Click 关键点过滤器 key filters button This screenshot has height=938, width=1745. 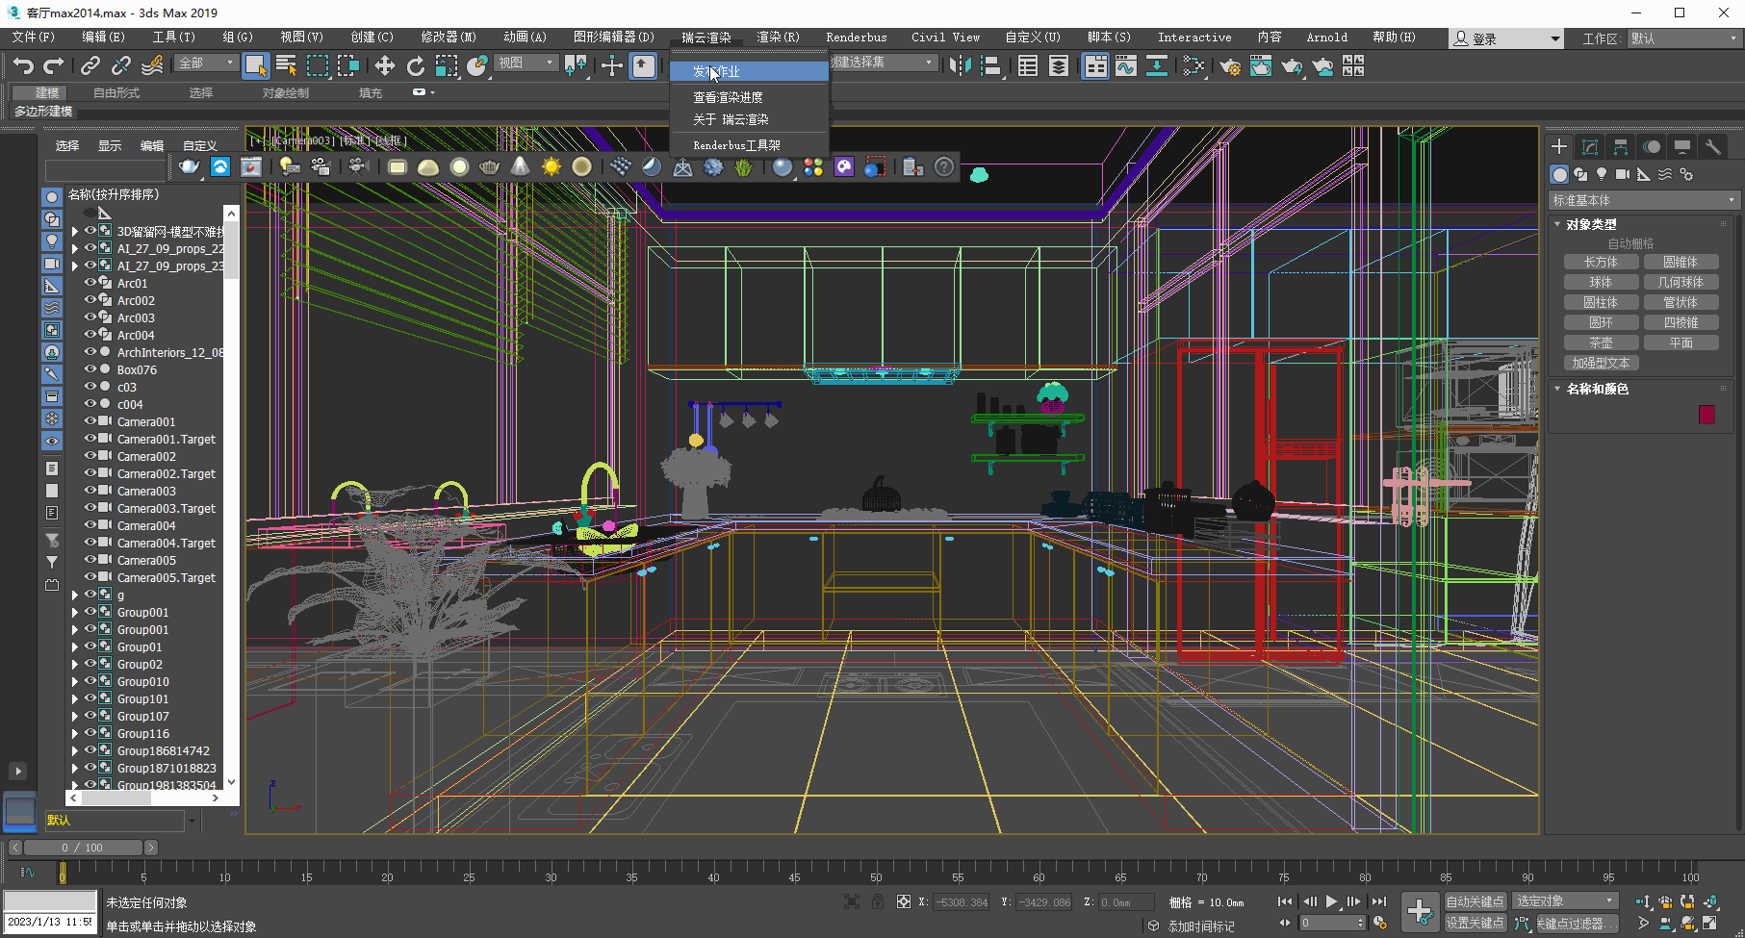pyautogui.click(x=1577, y=923)
